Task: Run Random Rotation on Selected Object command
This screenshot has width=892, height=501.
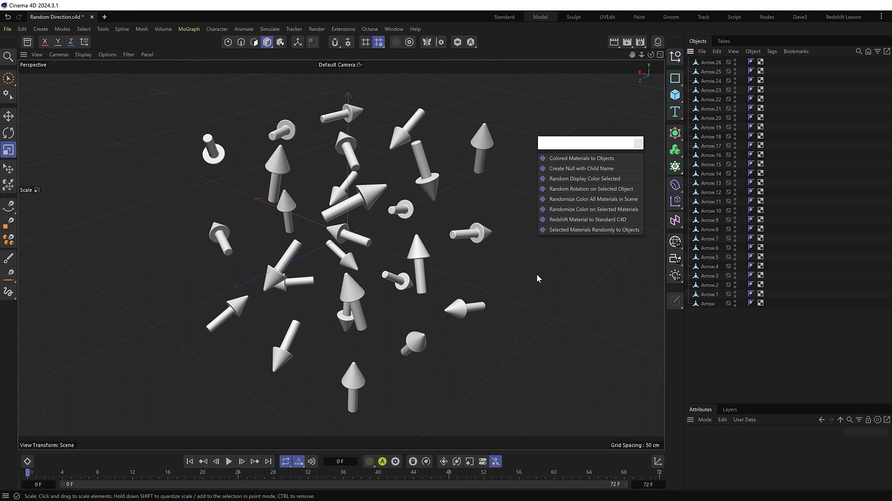Action: click(x=591, y=189)
